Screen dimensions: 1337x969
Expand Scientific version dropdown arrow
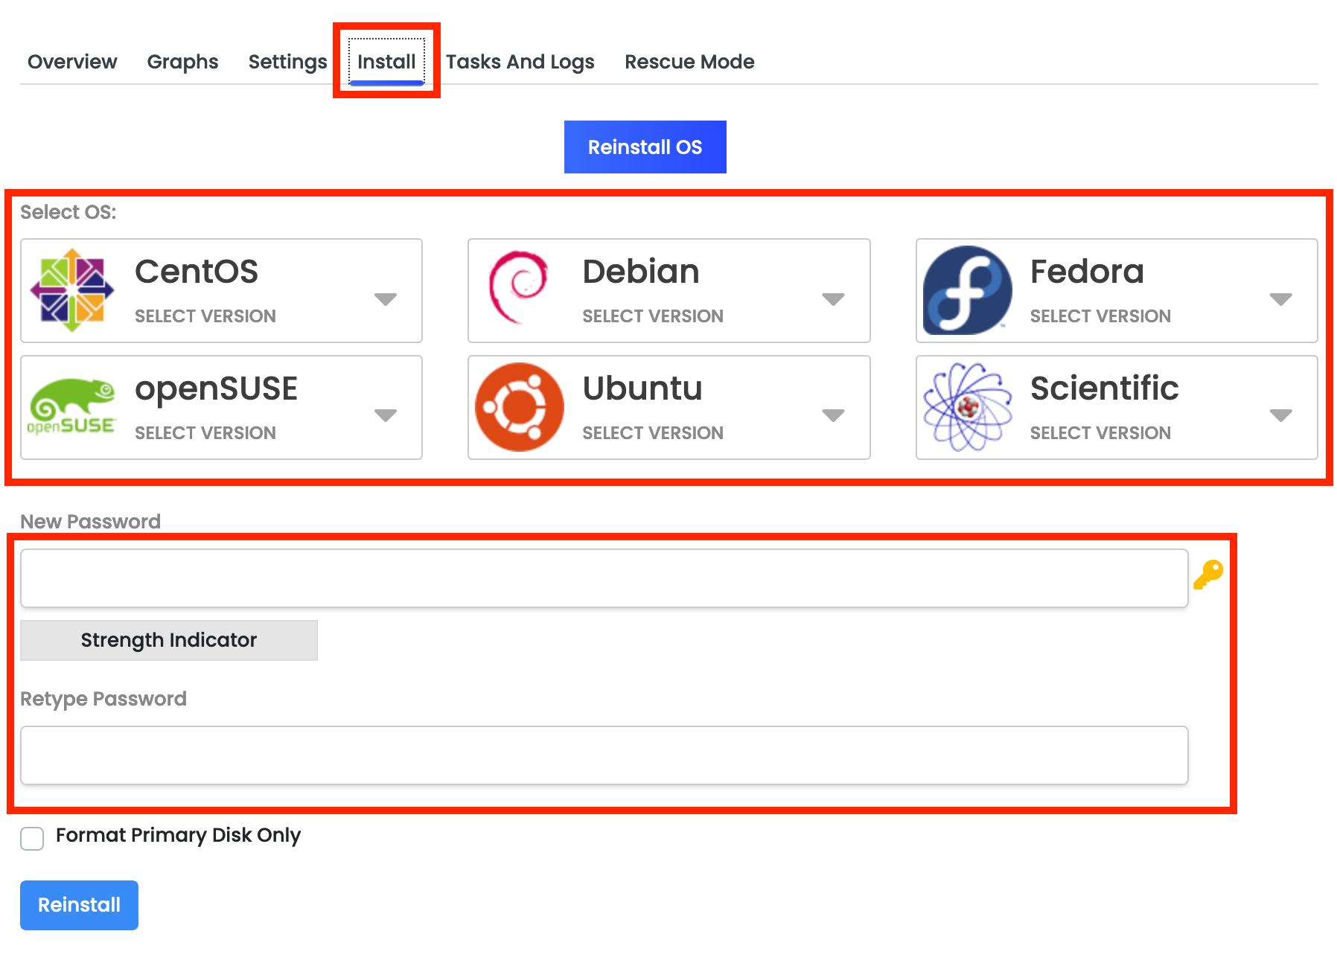[x=1280, y=415]
